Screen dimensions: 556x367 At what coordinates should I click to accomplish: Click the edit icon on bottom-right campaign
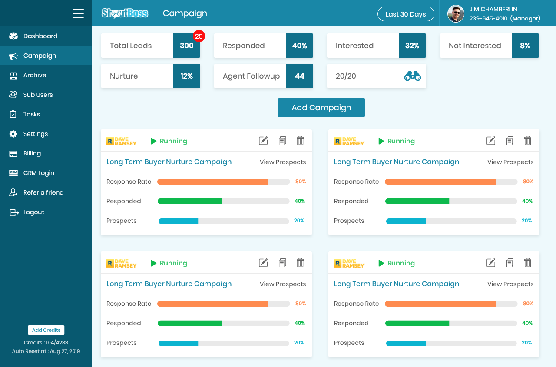pos(491,263)
